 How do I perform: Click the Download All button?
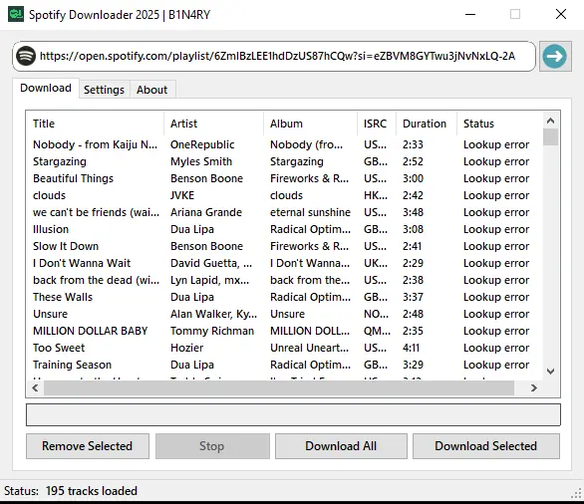click(x=341, y=446)
